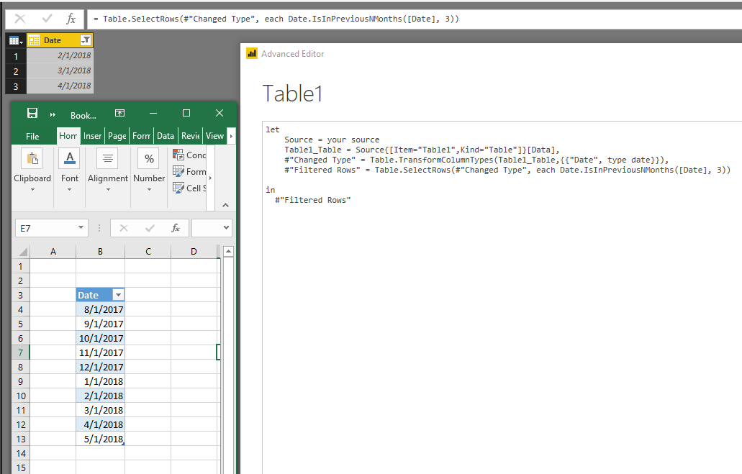742x474 pixels.
Task: Open the Name Box dropdown arrow
Action: (x=81, y=228)
